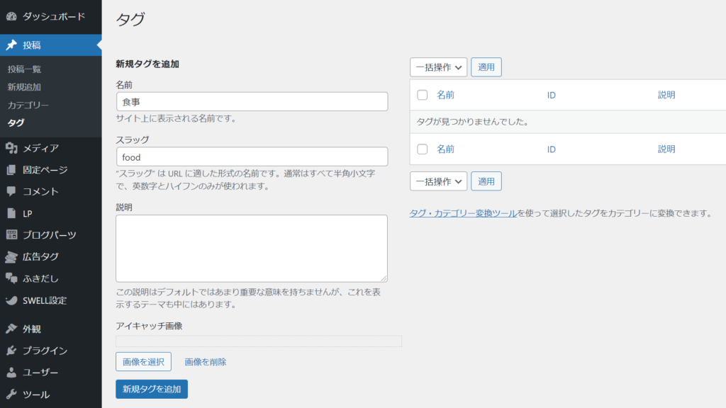Click the Dashboard gauge icon
The image size is (726, 408).
click(x=11, y=17)
